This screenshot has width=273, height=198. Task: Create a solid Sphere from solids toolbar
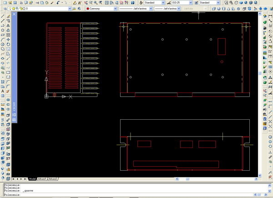[219, 9]
